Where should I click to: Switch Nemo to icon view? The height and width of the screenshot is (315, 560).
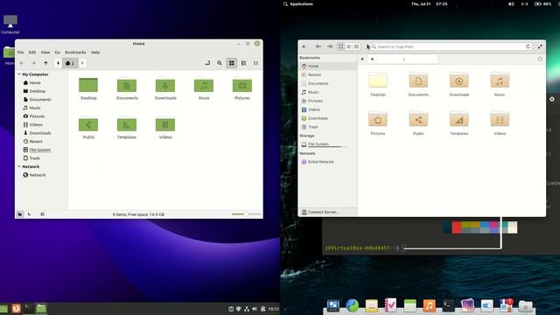pos(231,63)
